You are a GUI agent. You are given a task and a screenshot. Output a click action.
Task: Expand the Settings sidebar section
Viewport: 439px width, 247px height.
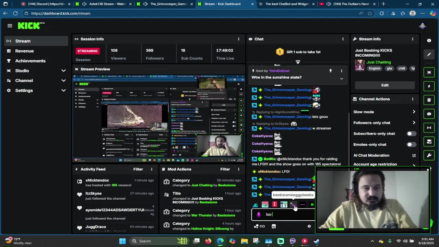click(63, 91)
